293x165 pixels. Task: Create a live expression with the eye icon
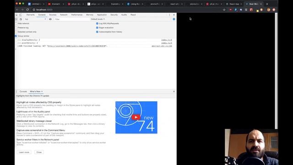50,19
